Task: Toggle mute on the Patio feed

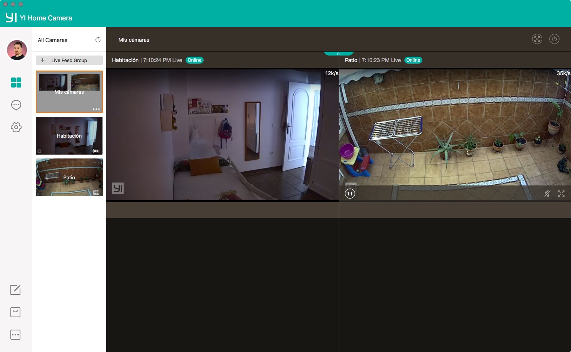Action: [x=547, y=194]
